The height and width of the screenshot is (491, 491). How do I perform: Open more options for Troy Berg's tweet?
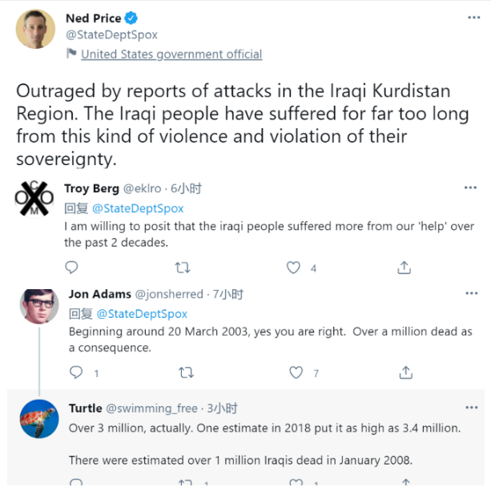pyautogui.click(x=471, y=188)
